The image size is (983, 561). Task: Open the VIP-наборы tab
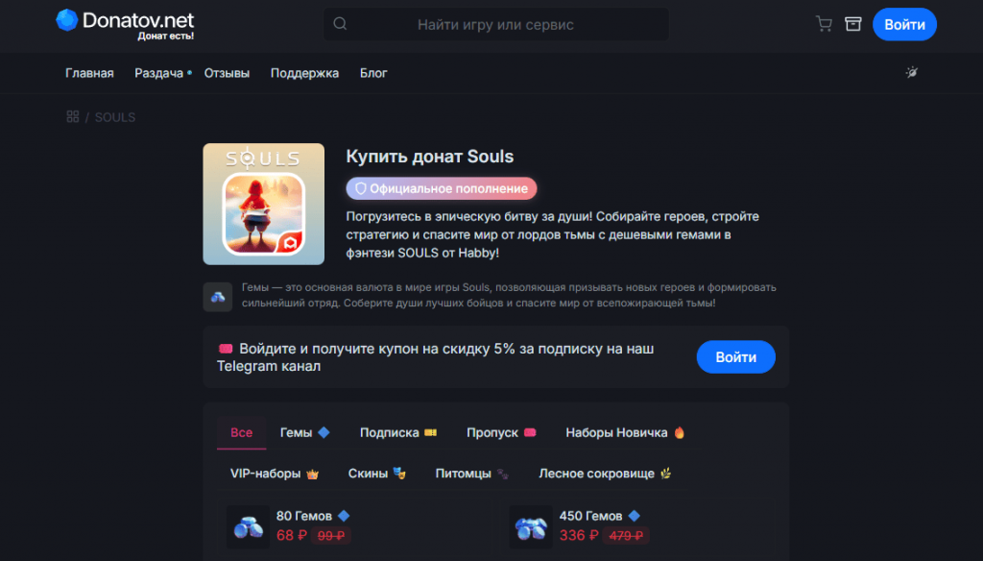click(x=274, y=474)
